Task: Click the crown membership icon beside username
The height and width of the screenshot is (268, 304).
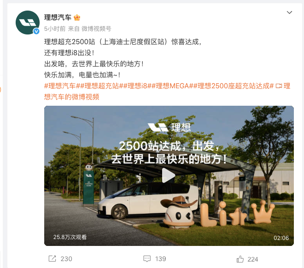Action: click(x=77, y=17)
